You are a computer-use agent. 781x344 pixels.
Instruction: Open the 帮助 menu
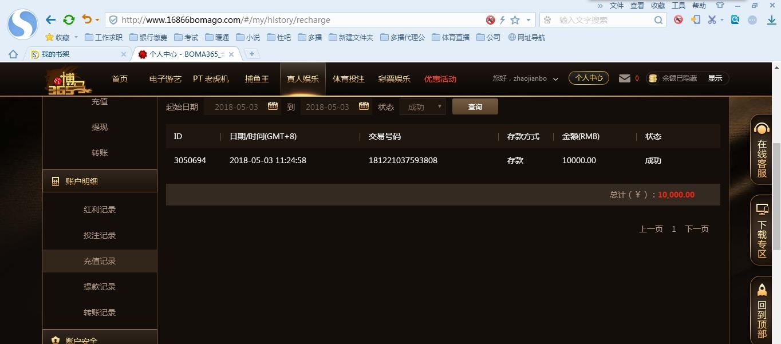tap(699, 5)
